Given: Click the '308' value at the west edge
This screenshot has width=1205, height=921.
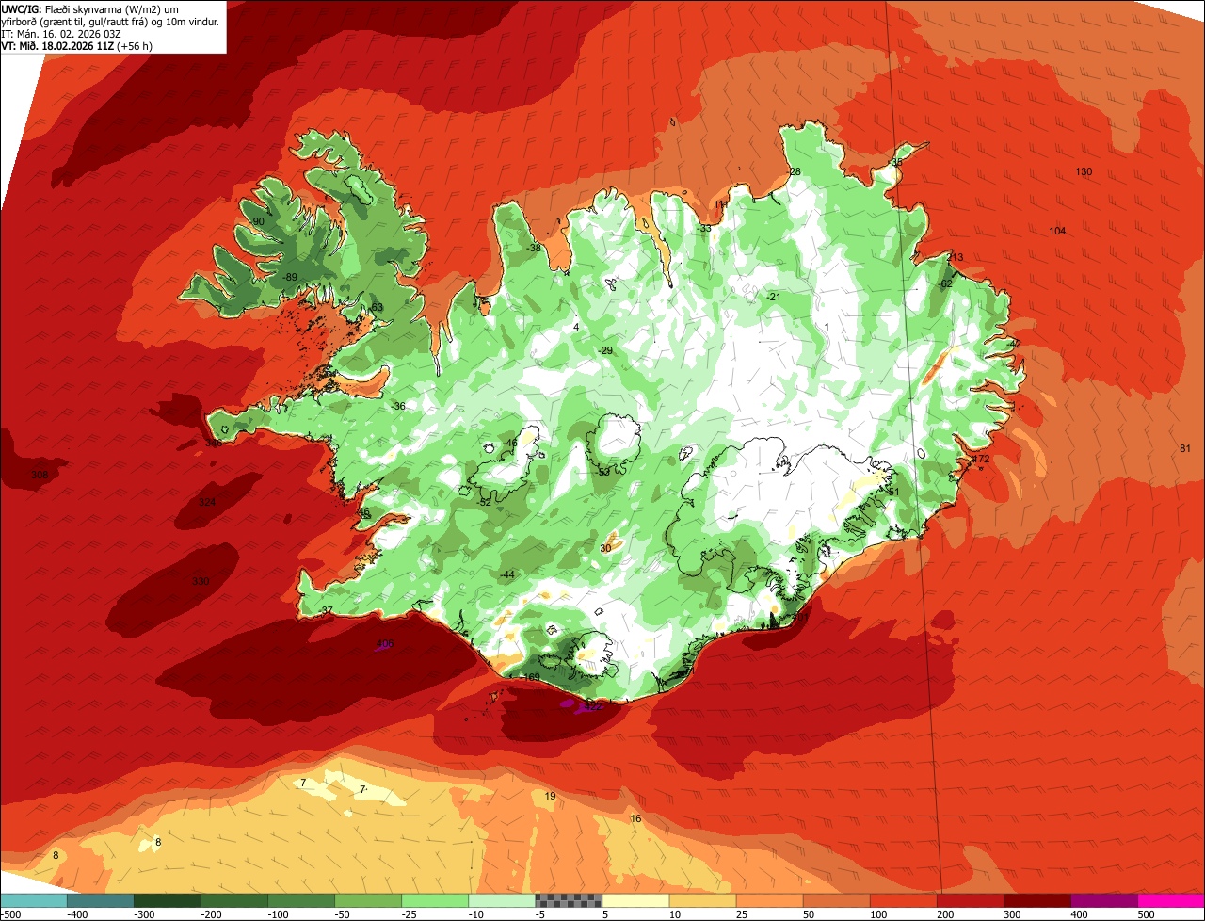Looking at the screenshot, I should click(x=40, y=475).
